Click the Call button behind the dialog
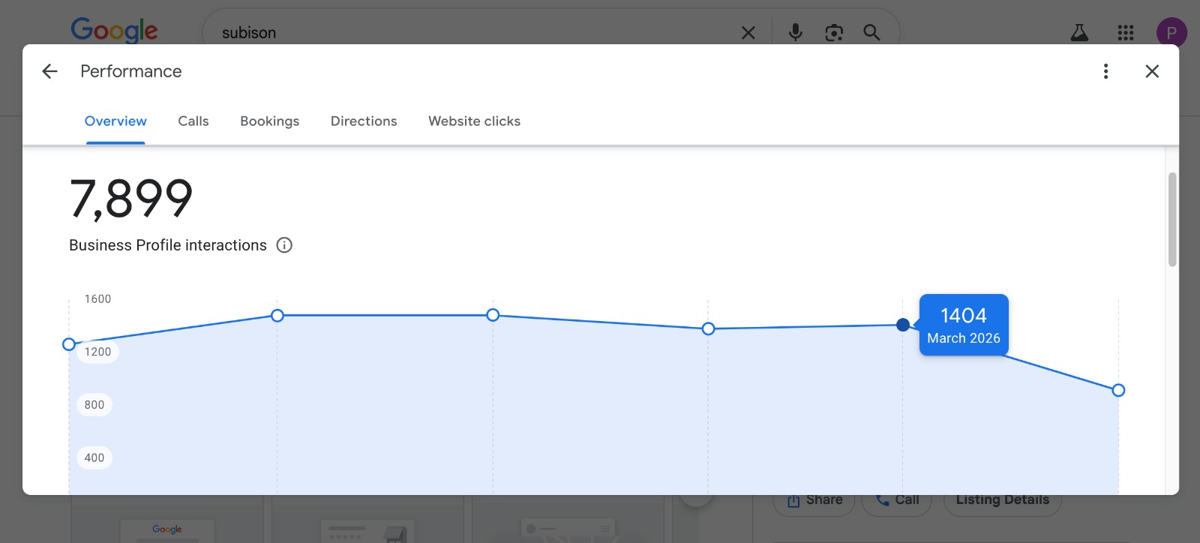The image size is (1200, 543). pyautogui.click(x=897, y=499)
